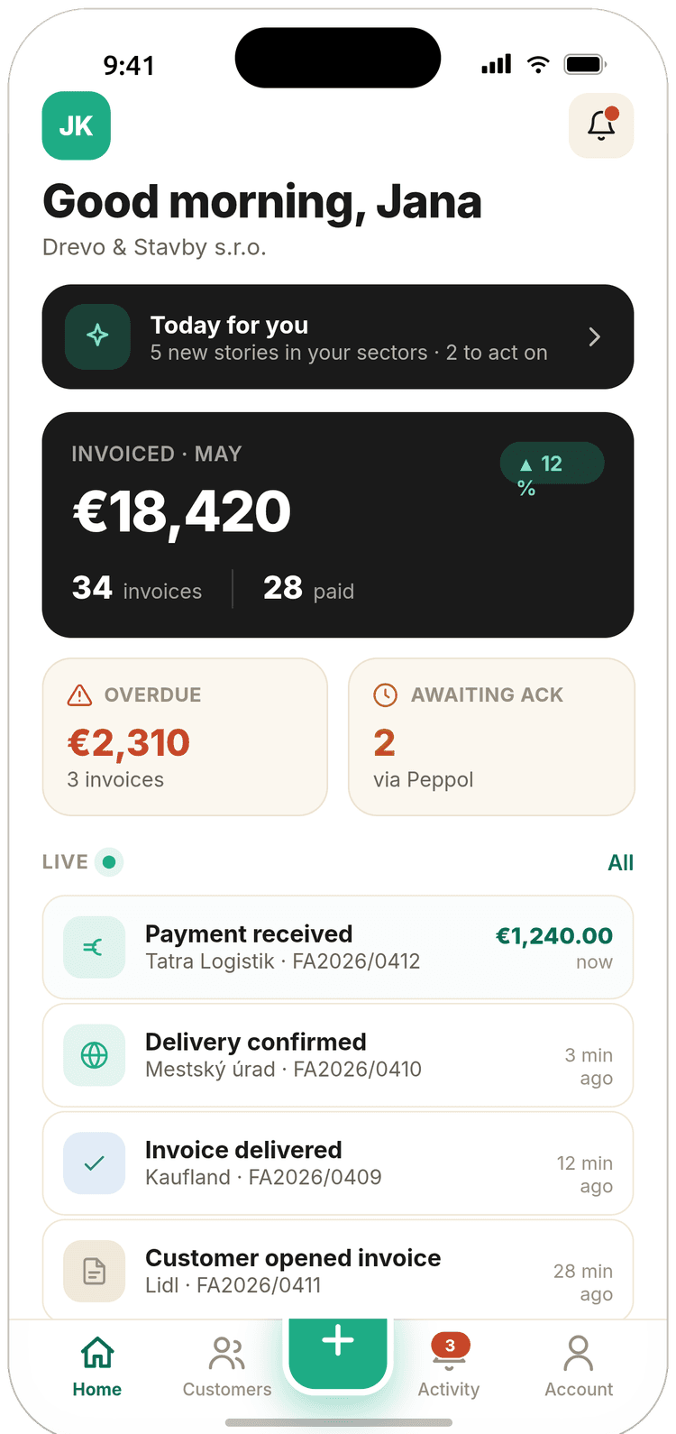
Task: Tap the overdue warning triangle icon
Action: [x=80, y=695]
